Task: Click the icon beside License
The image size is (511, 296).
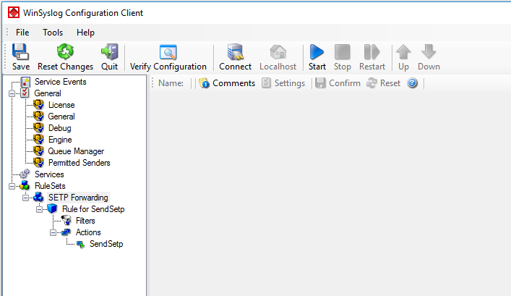Action: click(x=38, y=105)
